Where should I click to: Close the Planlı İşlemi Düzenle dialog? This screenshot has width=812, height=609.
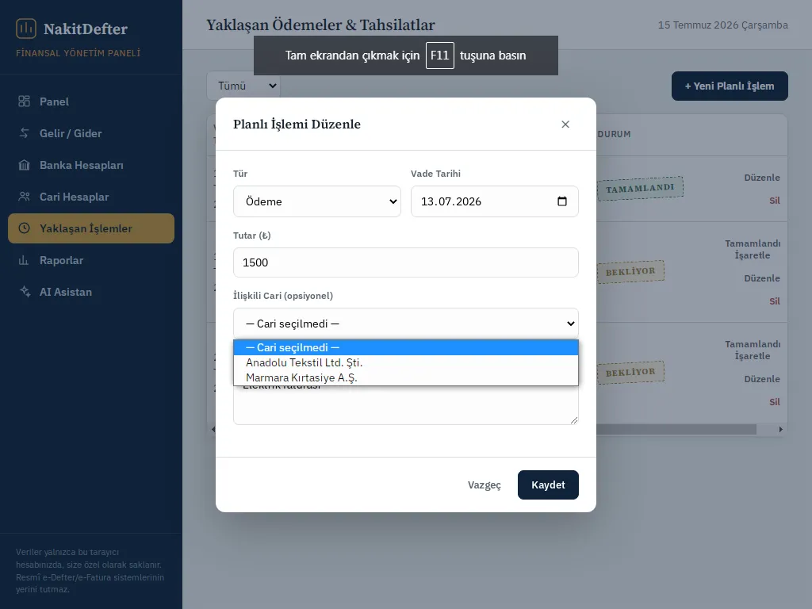[x=565, y=124]
